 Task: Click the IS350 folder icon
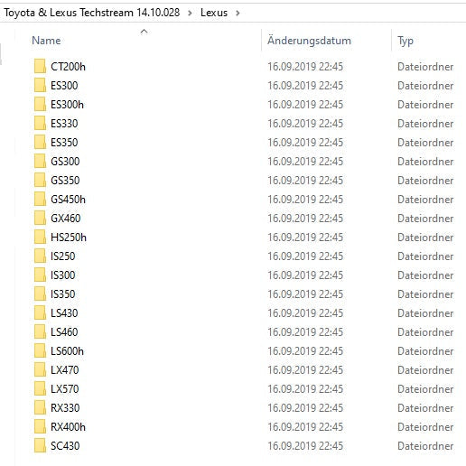tap(40, 294)
